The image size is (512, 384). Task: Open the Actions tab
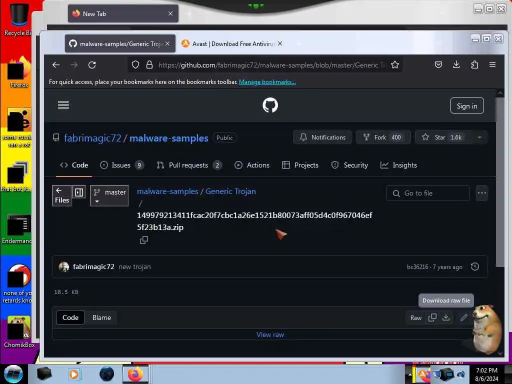click(x=252, y=165)
